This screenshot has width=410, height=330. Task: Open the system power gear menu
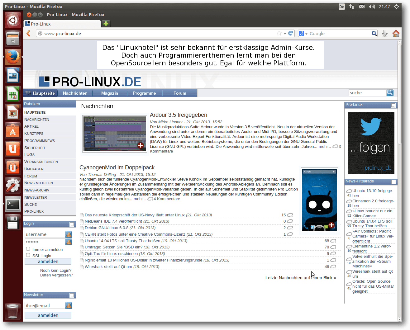click(x=397, y=7)
